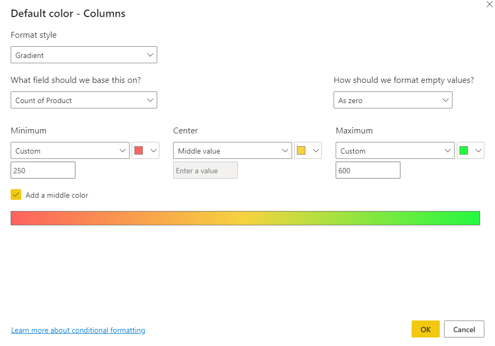Click the Maximum value field showing 600
Screen dimensions: 495x346
pos(368,170)
